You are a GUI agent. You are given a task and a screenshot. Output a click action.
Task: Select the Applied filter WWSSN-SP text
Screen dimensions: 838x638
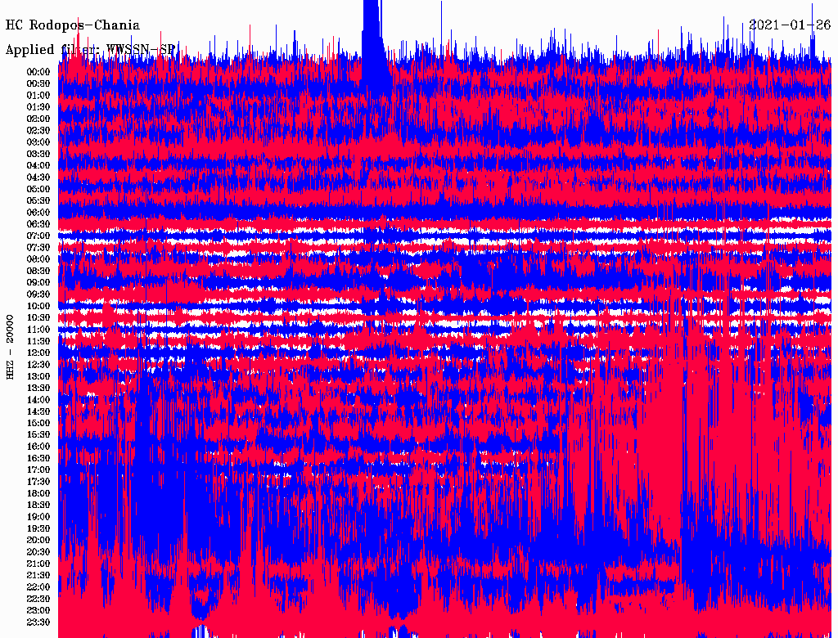pyautogui.click(x=90, y=50)
